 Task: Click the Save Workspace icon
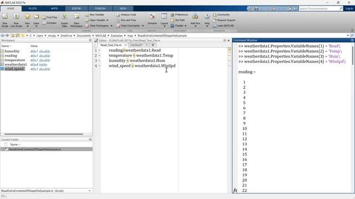77,17
